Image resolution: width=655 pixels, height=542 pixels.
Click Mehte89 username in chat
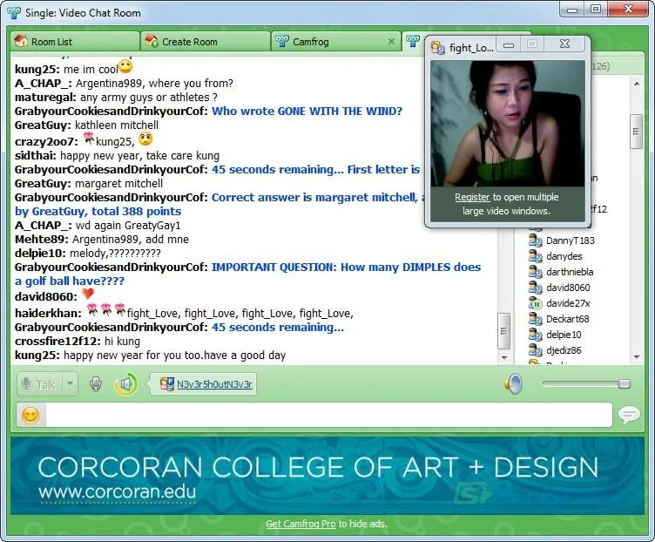pos(41,240)
